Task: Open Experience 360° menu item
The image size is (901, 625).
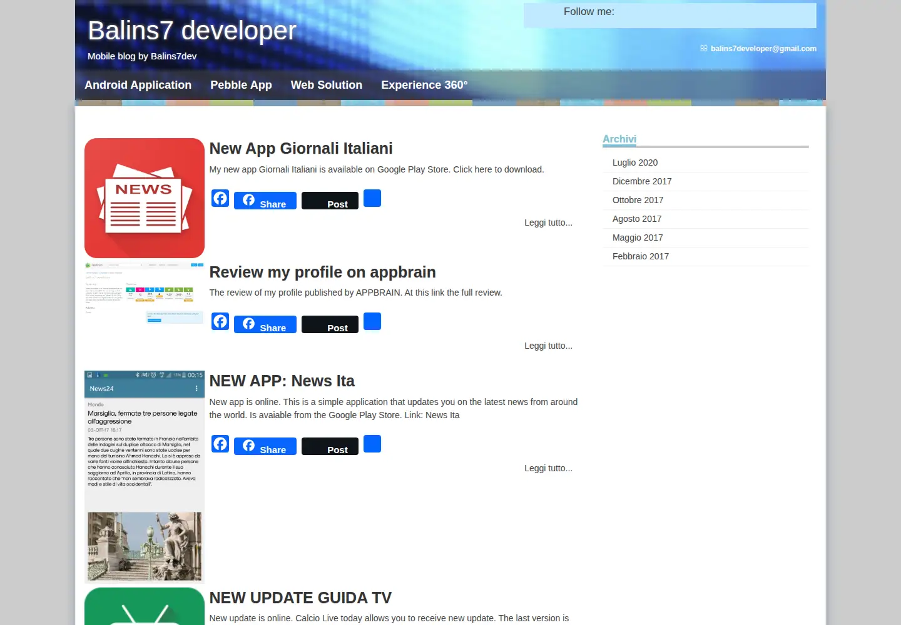Action: [x=424, y=85]
